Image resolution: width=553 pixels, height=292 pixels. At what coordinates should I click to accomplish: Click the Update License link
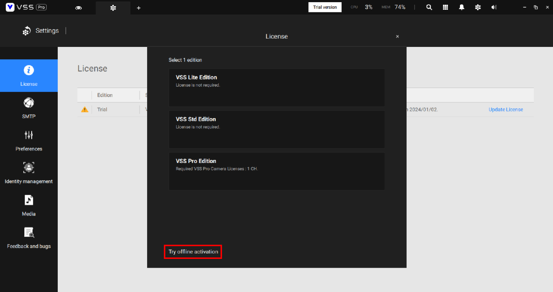click(506, 109)
